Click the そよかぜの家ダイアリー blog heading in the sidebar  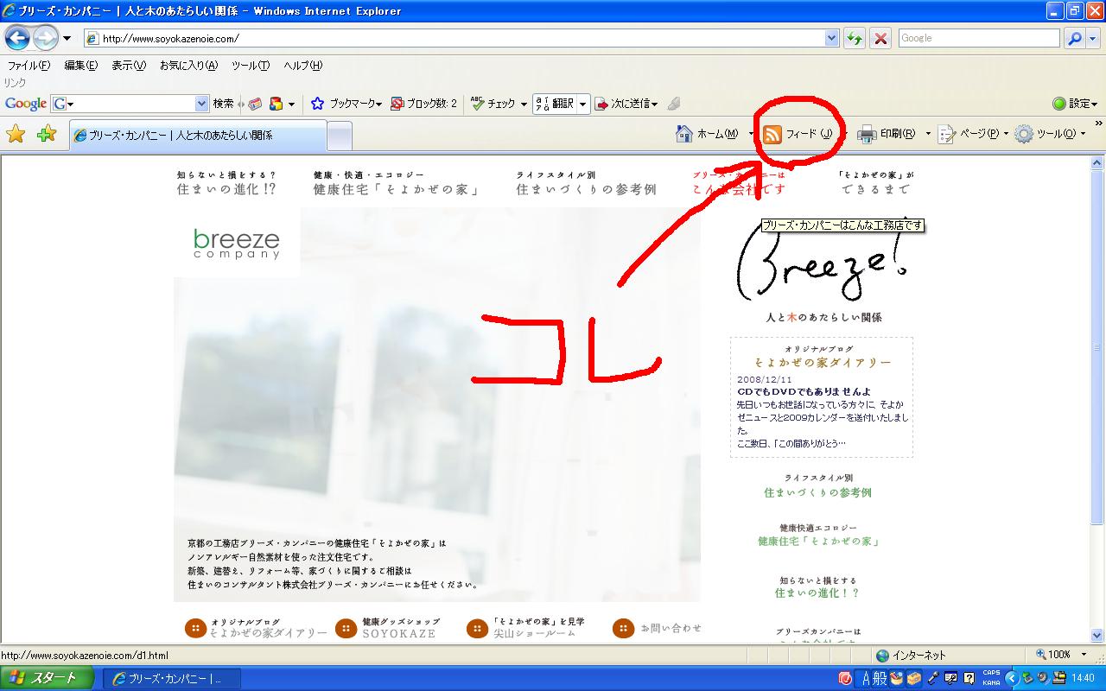tap(822, 363)
